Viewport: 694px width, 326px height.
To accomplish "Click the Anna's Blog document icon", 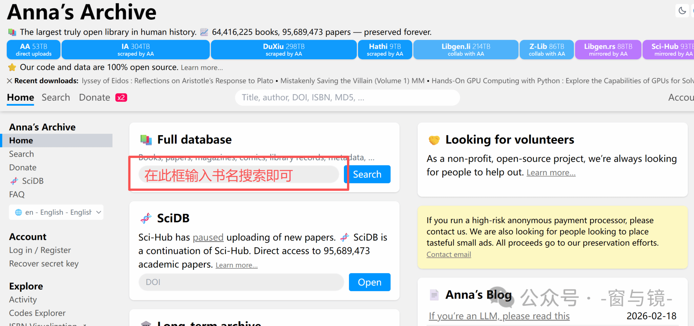I will pyautogui.click(x=434, y=295).
